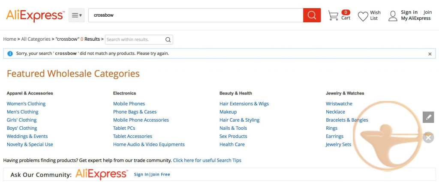Click Join Free next to Ask Our Community
This screenshot has height=182, width=439.
click(x=160, y=174)
